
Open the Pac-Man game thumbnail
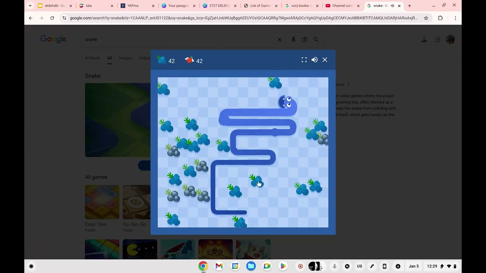(140, 249)
